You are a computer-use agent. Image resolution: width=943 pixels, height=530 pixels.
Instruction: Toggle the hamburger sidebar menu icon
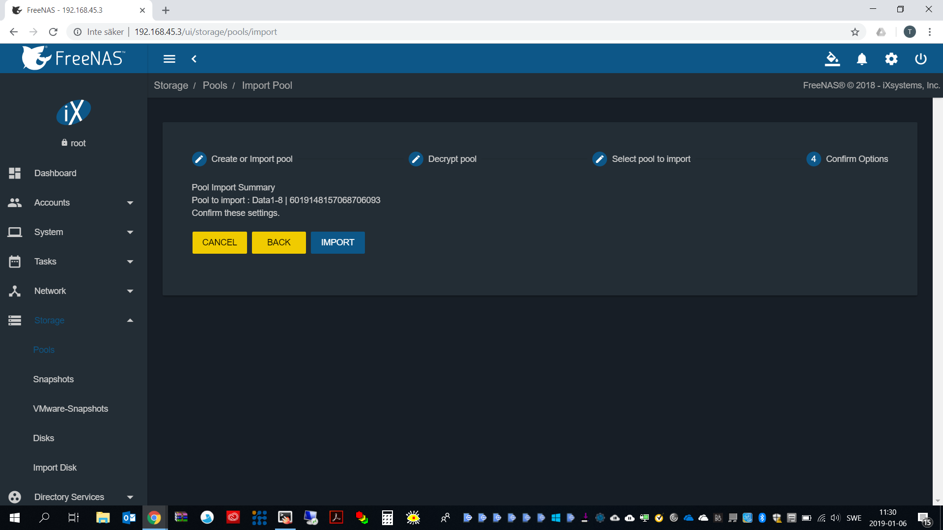tap(169, 59)
